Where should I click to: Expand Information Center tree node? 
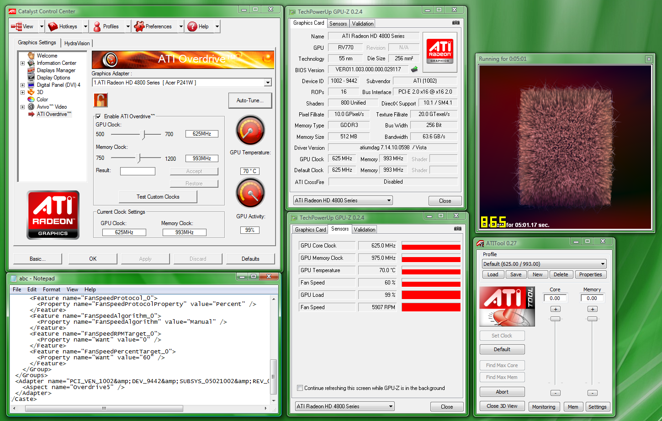(x=22, y=63)
